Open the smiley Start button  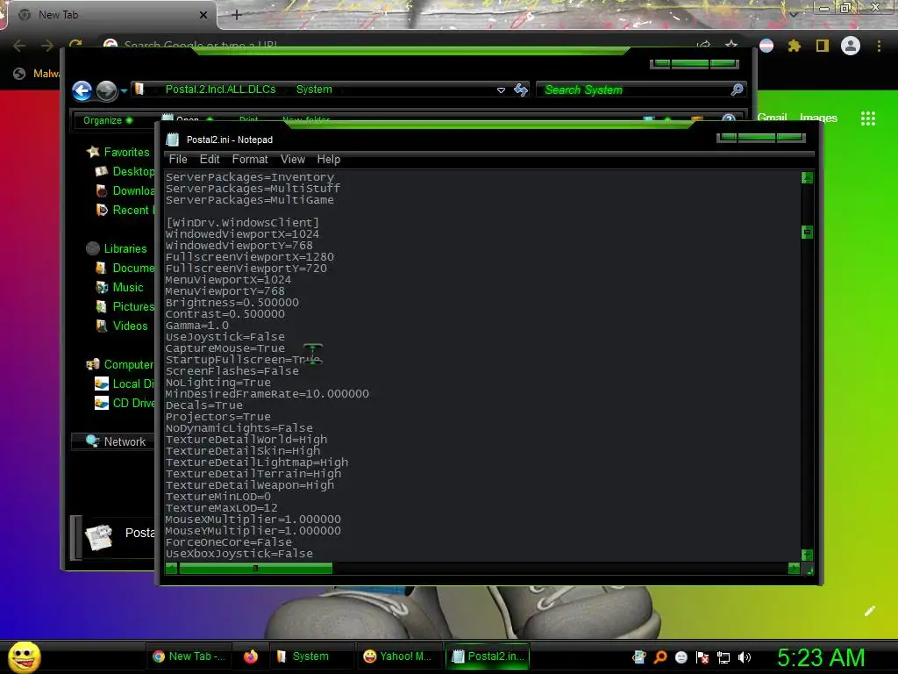tap(25, 656)
